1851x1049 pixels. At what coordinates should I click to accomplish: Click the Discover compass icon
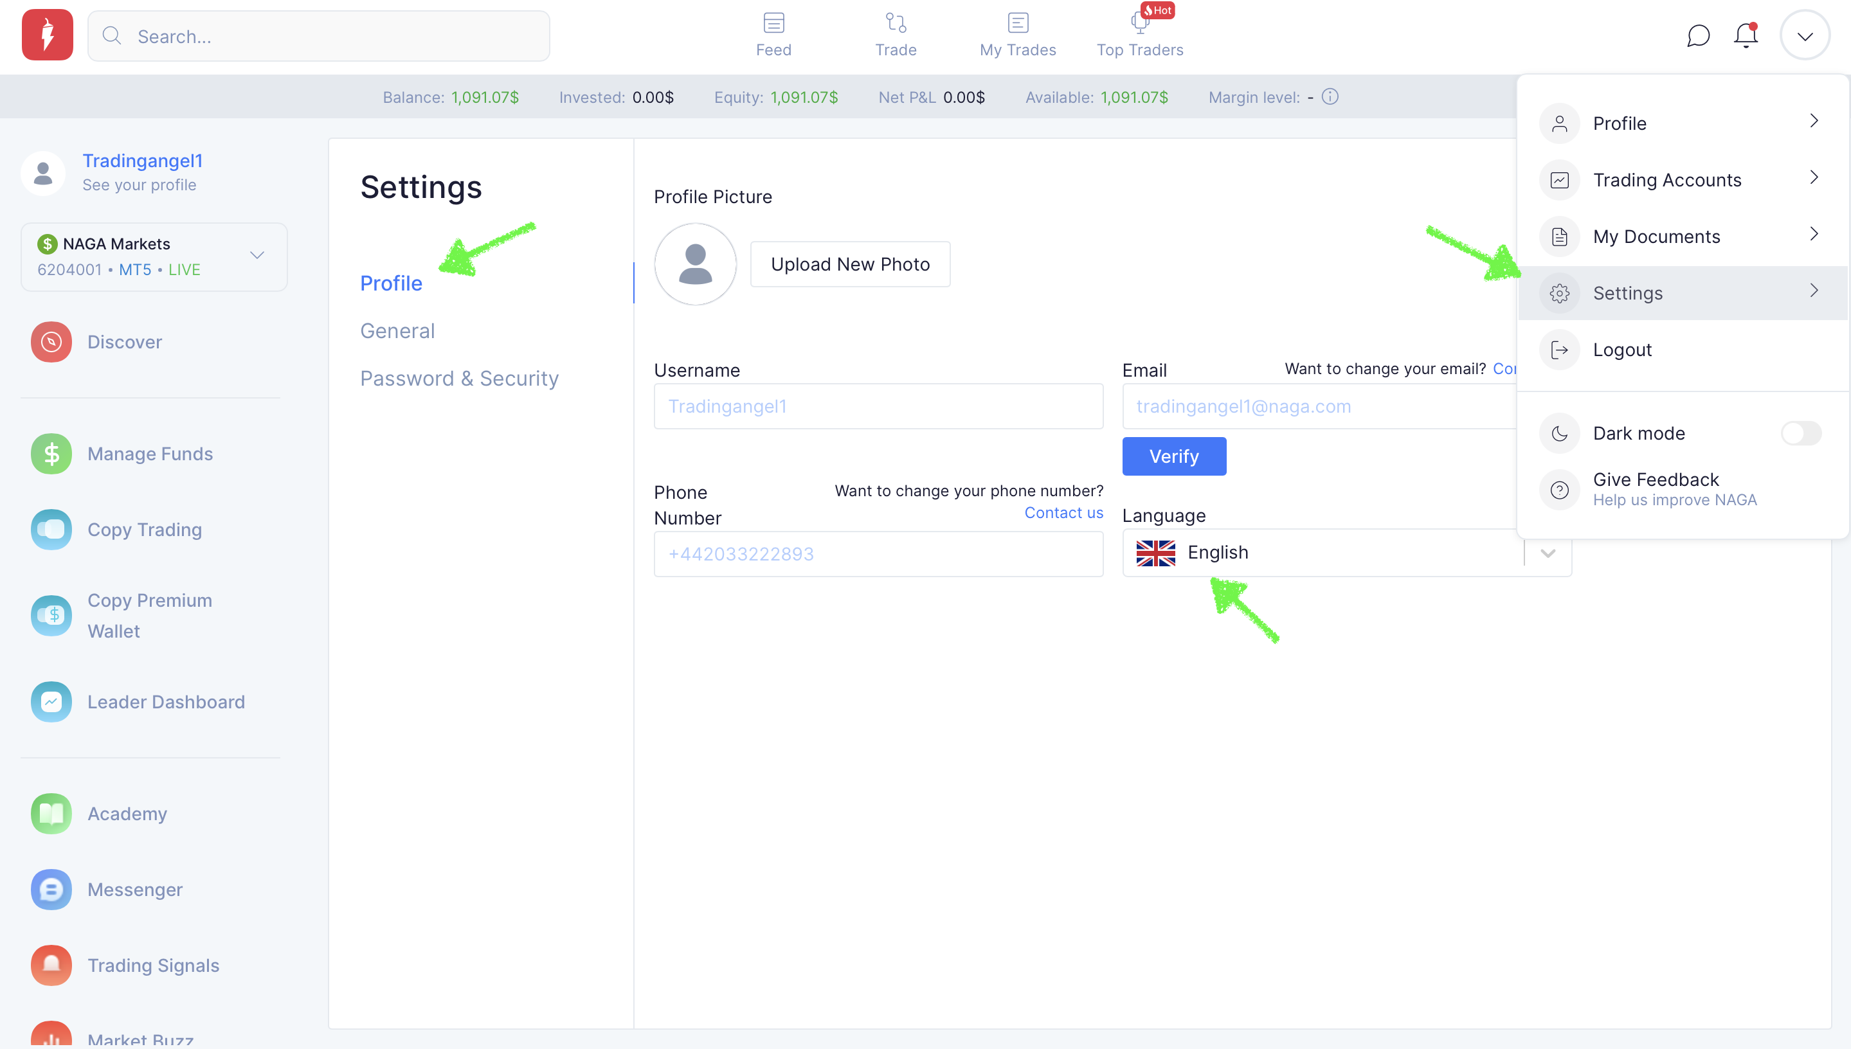coord(51,341)
